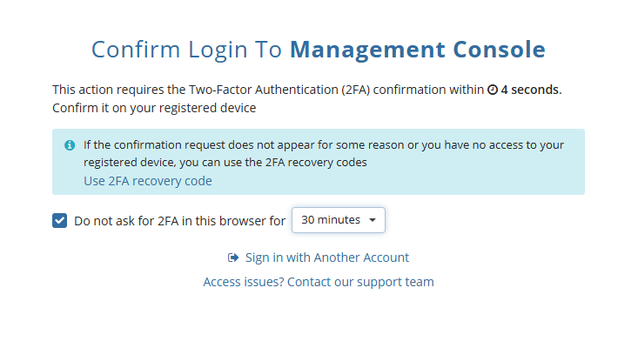Image resolution: width=638 pixels, height=348 pixels.
Task: Click the clock icon beside 4 seconds
Action: [x=493, y=90]
